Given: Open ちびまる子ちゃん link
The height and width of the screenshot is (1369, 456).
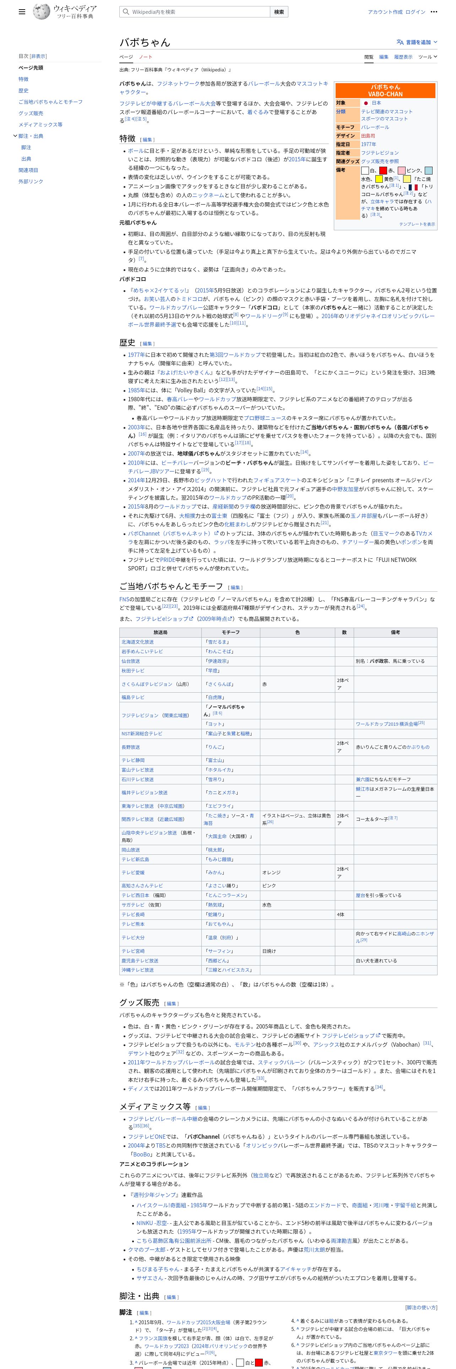Looking at the screenshot, I should [158, 1269].
